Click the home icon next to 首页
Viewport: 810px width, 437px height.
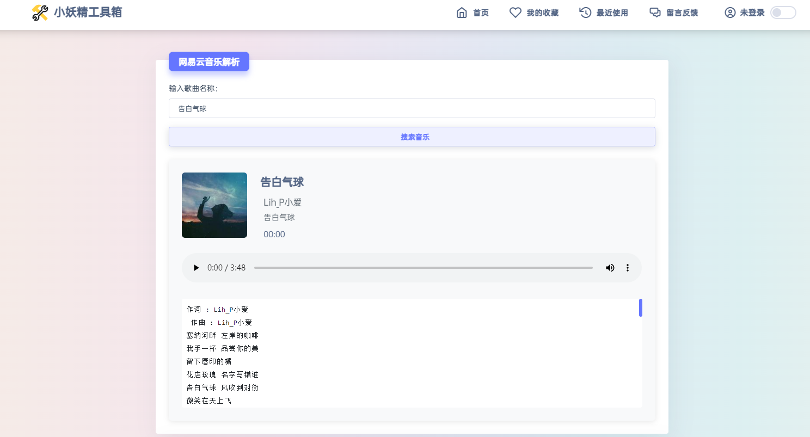click(x=462, y=12)
